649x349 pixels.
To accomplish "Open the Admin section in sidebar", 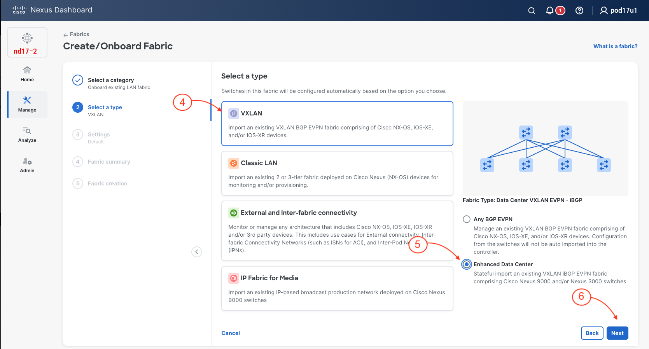I will coord(27,165).
